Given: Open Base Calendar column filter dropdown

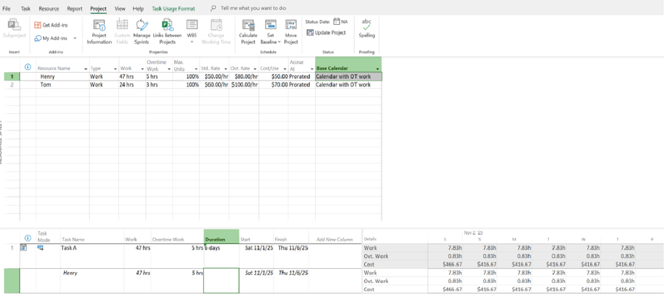Looking at the screenshot, I should tap(377, 69).
